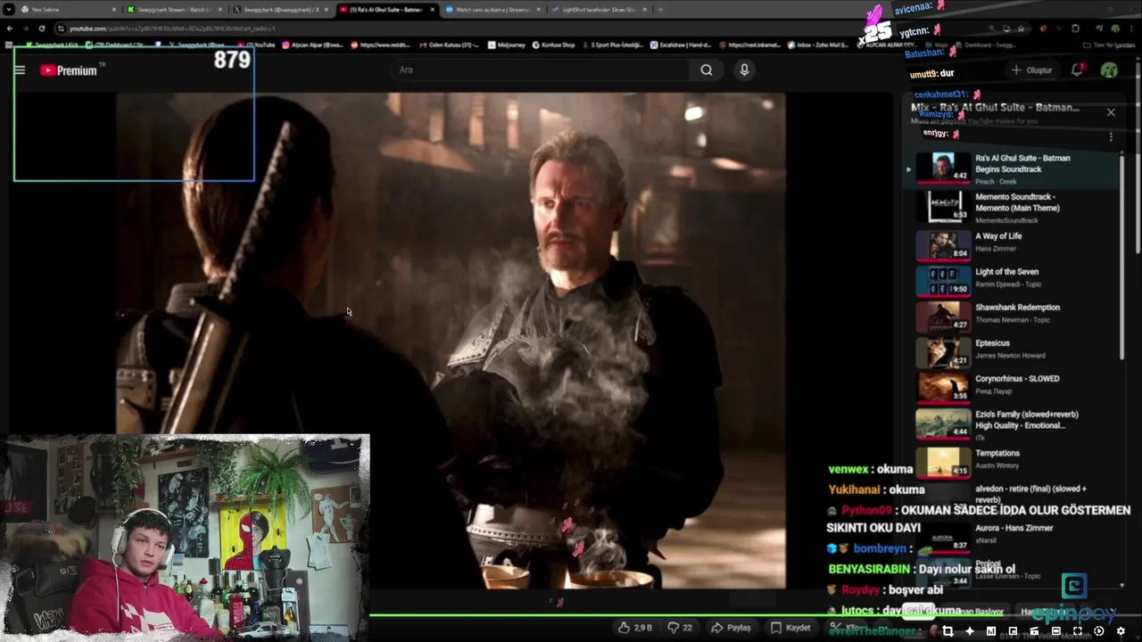Enter fullscreen mode

[1078, 631]
